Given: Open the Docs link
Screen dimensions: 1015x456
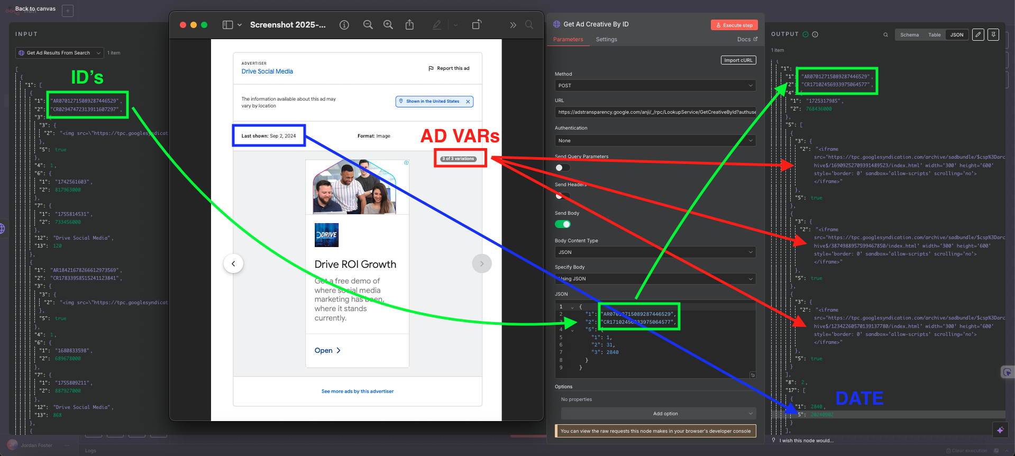Looking at the screenshot, I should click(x=747, y=40).
